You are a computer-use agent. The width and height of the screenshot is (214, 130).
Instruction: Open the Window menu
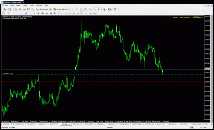(x=39, y=5)
